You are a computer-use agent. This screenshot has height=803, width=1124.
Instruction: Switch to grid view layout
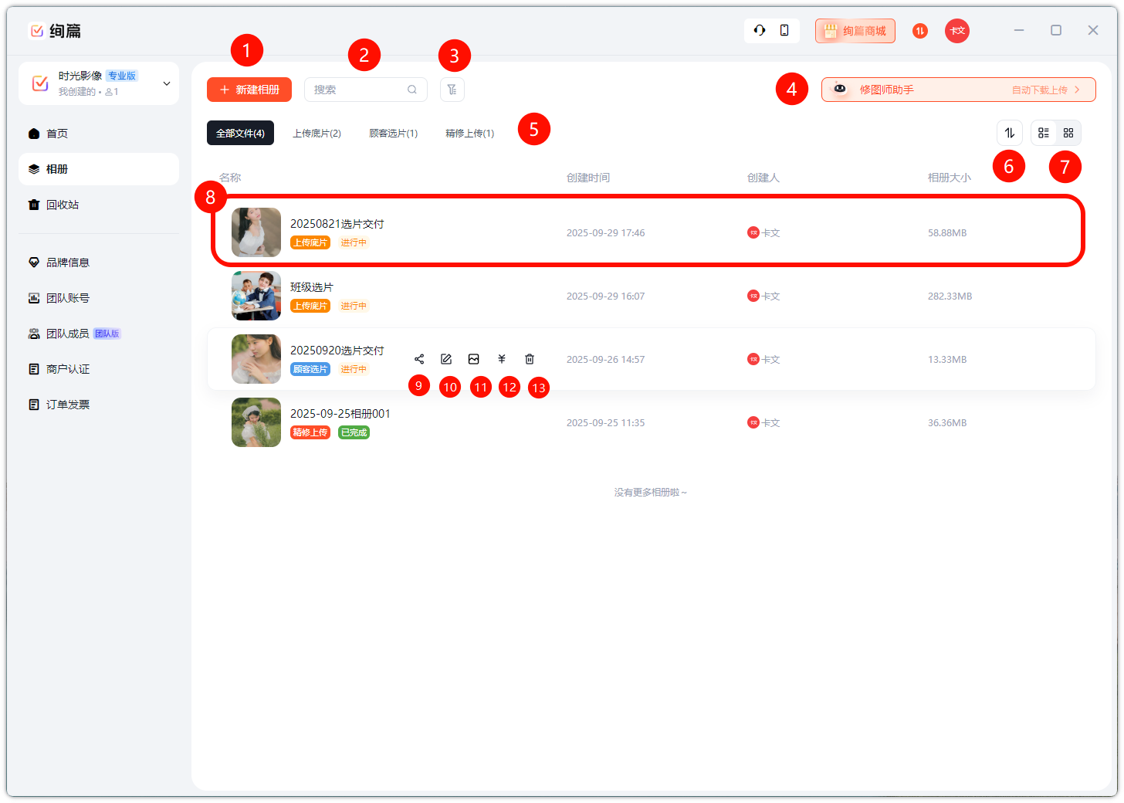point(1068,133)
